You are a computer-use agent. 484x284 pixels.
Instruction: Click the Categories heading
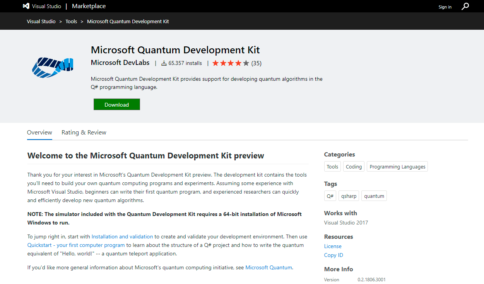[x=340, y=155]
